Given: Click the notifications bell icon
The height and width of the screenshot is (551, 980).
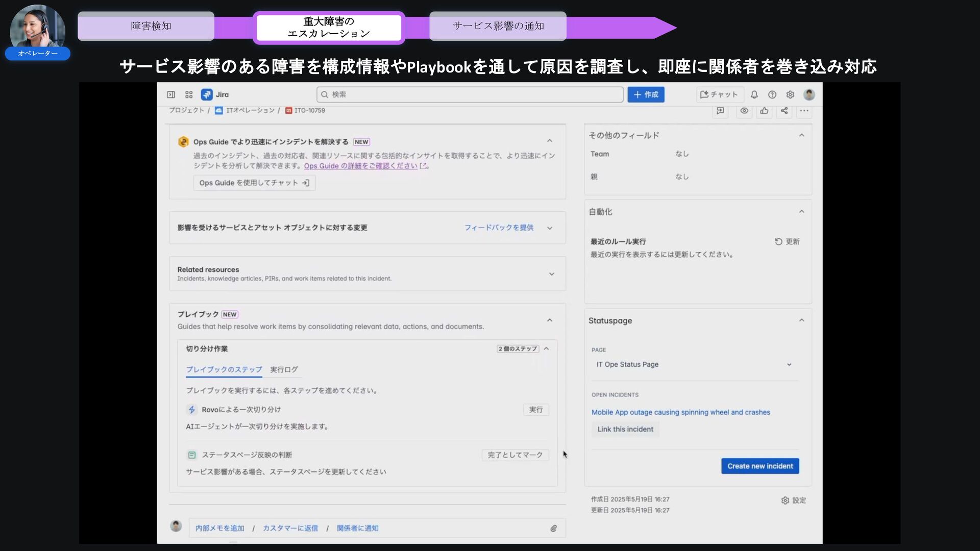Looking at the screenshot, I should pyautogui.click(x=754, y=95).
